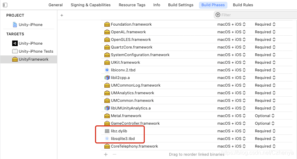Click the UIKit.framework toolbox icon

(x=107, y=62)
